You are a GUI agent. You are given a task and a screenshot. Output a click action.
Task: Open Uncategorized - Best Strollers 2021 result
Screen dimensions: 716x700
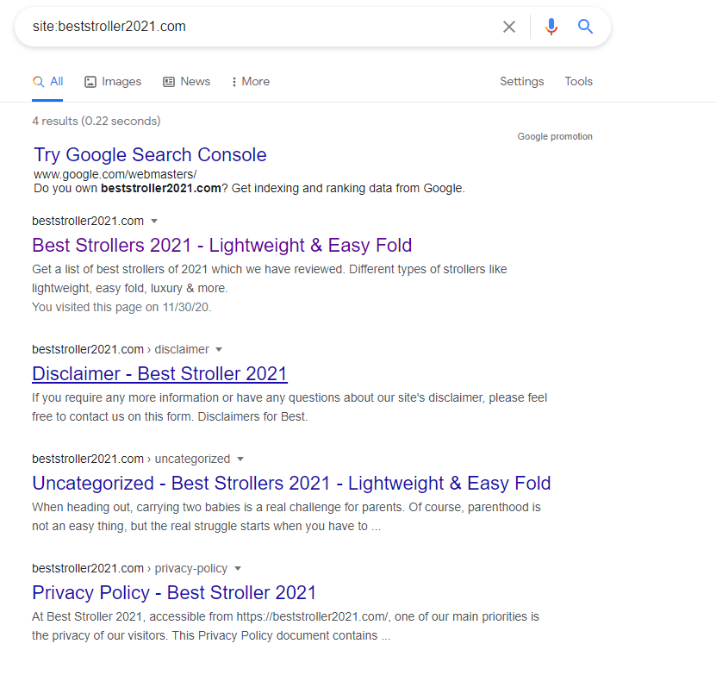point(291,484)
